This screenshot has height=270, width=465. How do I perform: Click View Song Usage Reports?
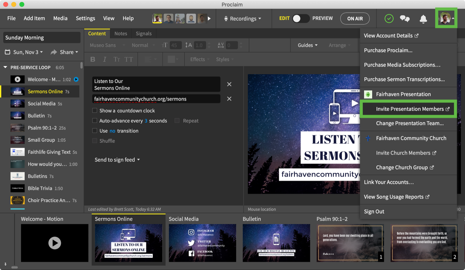pyautogui.click(x=396, y=197)
